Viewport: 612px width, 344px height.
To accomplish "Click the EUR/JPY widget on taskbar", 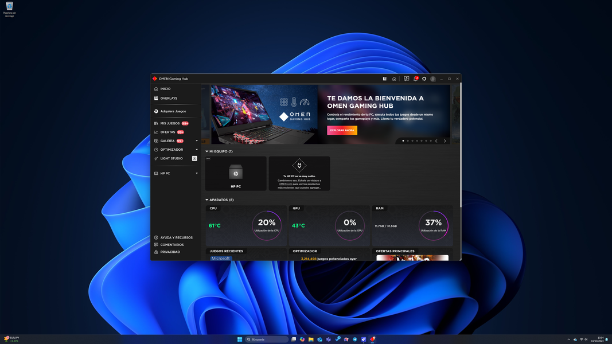I will click(11, 339).
